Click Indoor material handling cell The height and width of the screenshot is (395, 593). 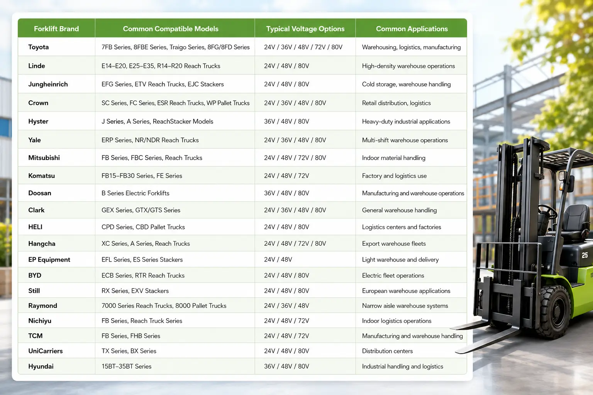411,158
